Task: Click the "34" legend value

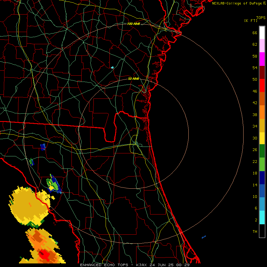Action: (255, 126)
